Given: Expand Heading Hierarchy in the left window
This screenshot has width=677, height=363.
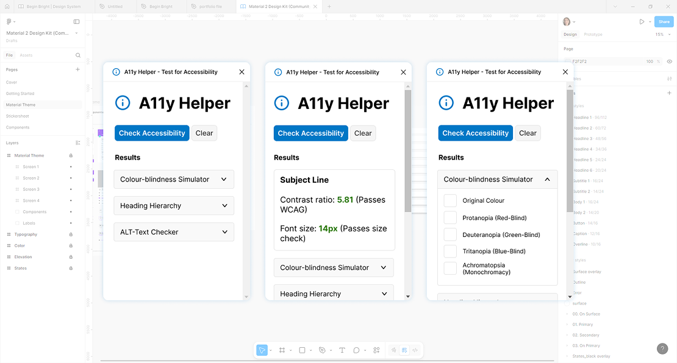Looking at the screenshot, I should click(x=174, y=206).
